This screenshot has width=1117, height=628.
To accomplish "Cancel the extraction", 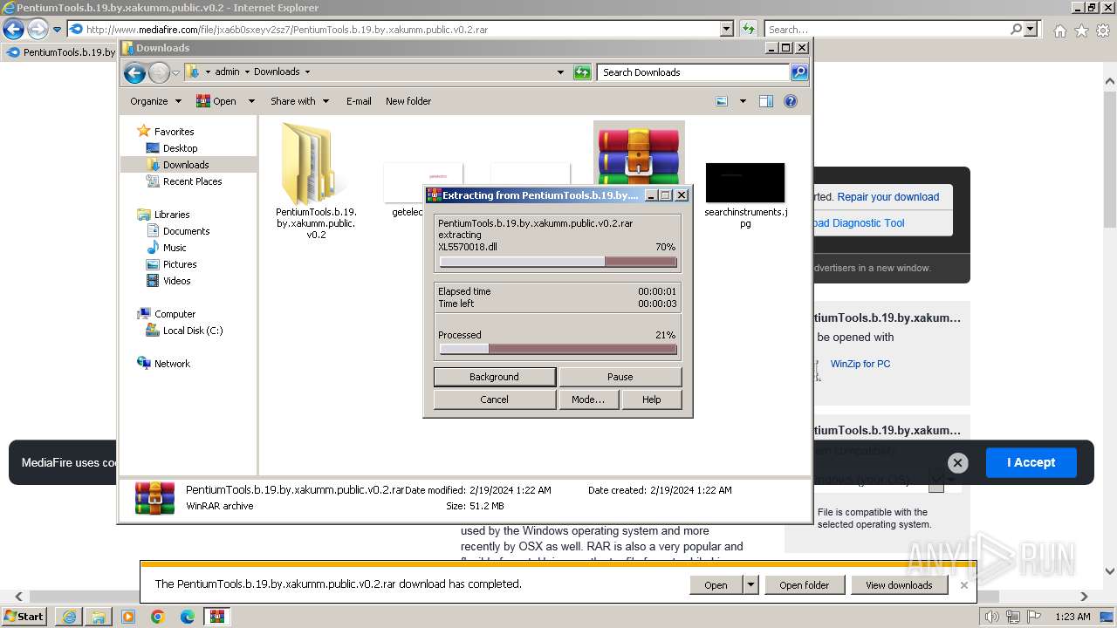I will 494,399.
